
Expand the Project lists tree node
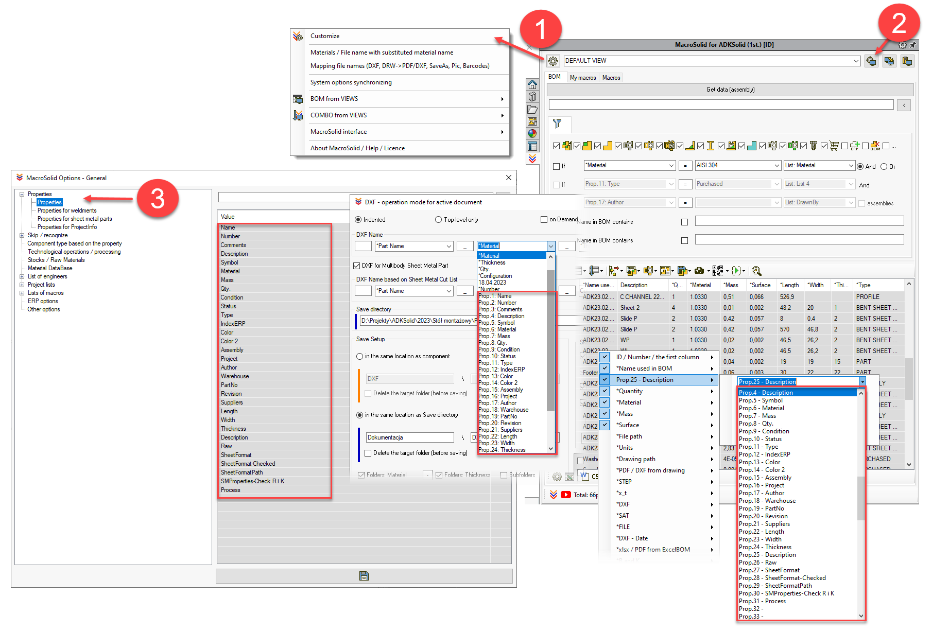tap(22, 285)
